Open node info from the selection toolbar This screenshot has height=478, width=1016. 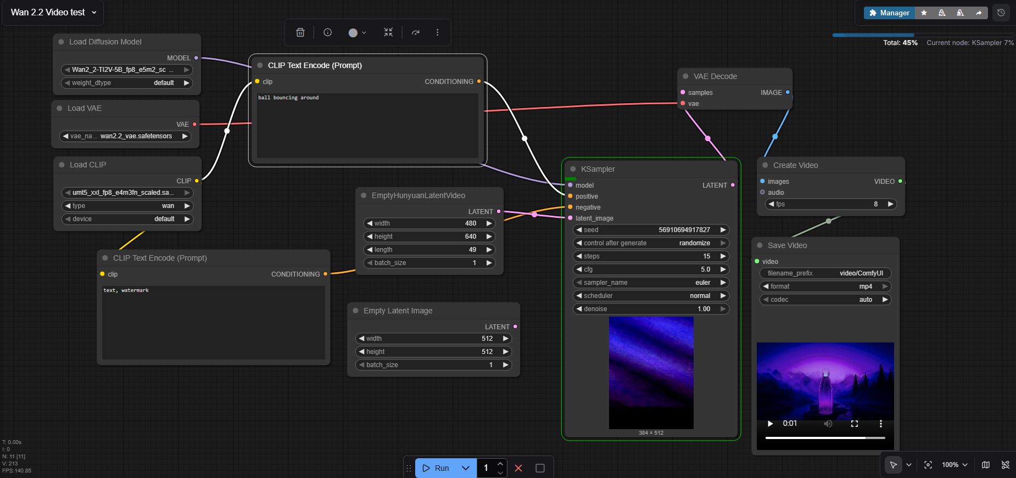328,32
